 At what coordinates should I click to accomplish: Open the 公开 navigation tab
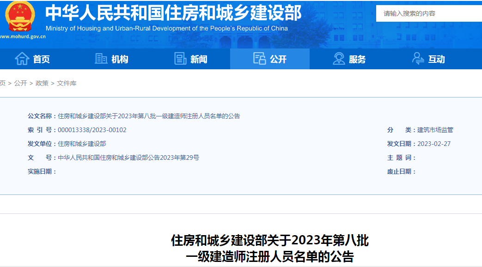click(270, 59)
